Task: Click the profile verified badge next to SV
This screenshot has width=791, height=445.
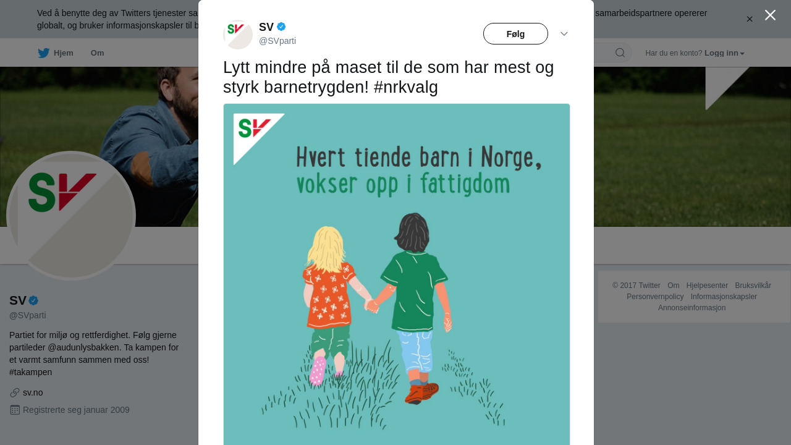Action: [x=33, y=301]
